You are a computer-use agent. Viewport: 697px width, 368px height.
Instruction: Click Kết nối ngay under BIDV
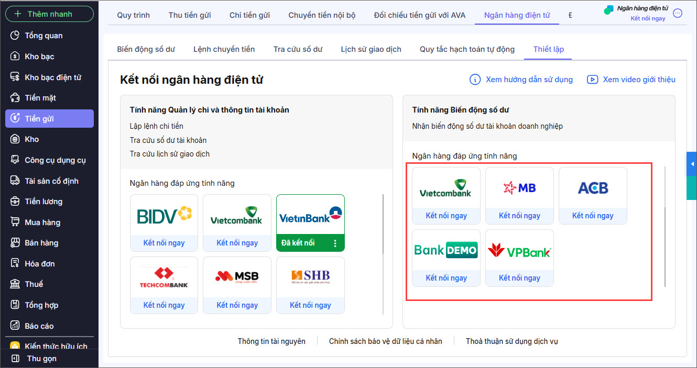[x=164, y=243]
